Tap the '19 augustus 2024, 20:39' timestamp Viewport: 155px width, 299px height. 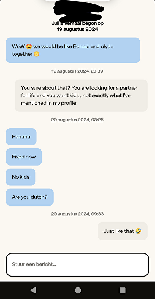[77, 71]
